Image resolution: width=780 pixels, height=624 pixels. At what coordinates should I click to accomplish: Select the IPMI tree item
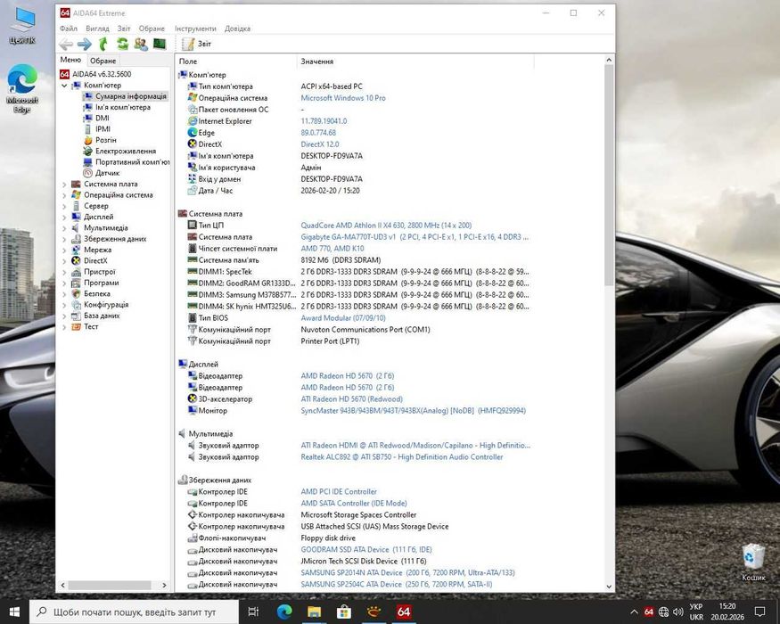[103, 129]
